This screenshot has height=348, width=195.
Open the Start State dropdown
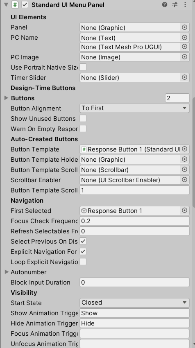(134, 303)
